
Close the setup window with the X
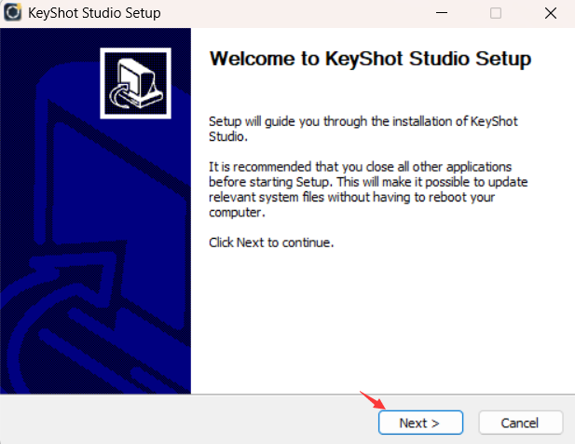(x=549, y=13)
